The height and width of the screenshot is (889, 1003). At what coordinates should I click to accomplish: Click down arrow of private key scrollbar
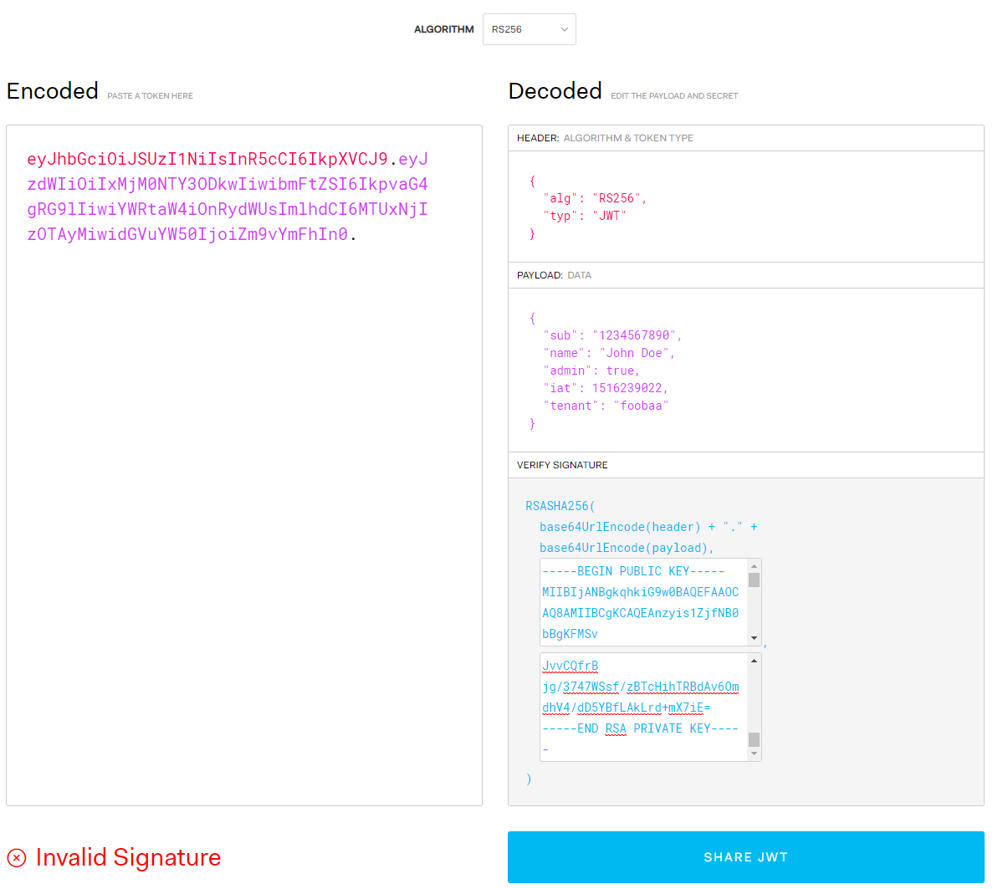click(x=754, y=754)
